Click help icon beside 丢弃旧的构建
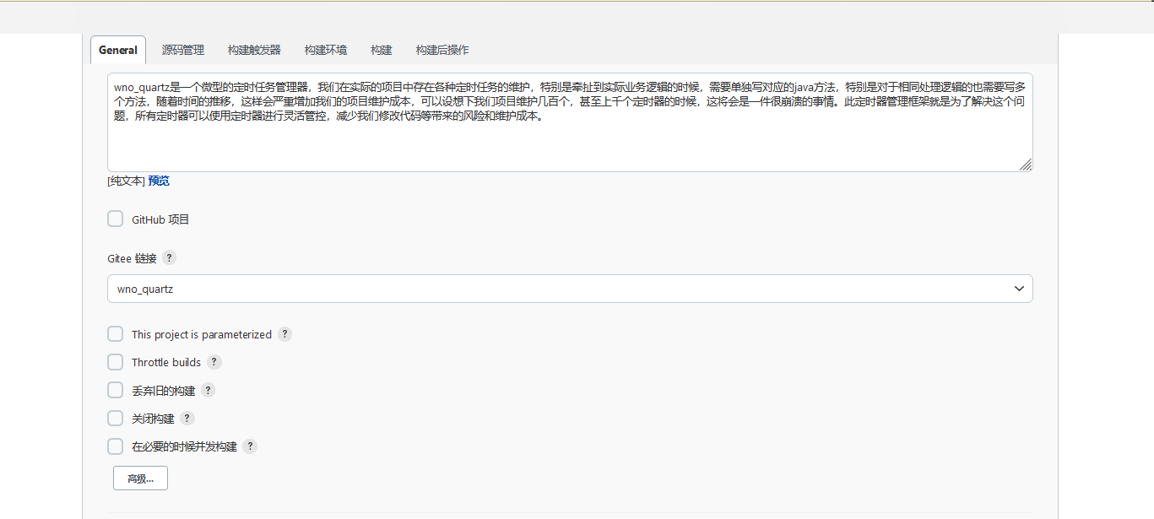 [208, 391]
